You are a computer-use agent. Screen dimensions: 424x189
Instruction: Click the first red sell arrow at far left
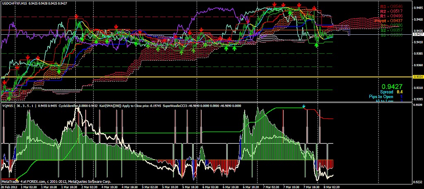pos(4,83)
